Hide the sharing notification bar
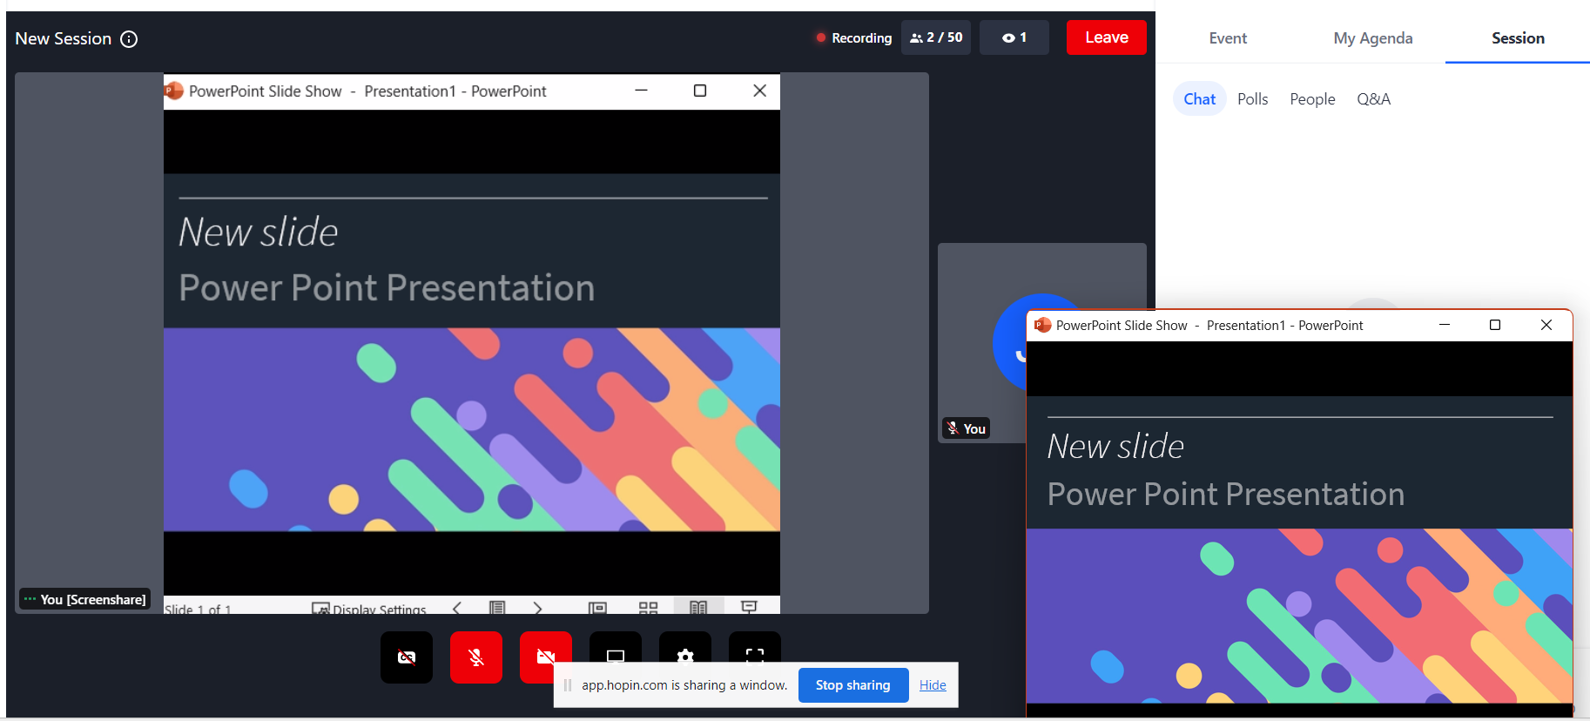 click(933, 685)
